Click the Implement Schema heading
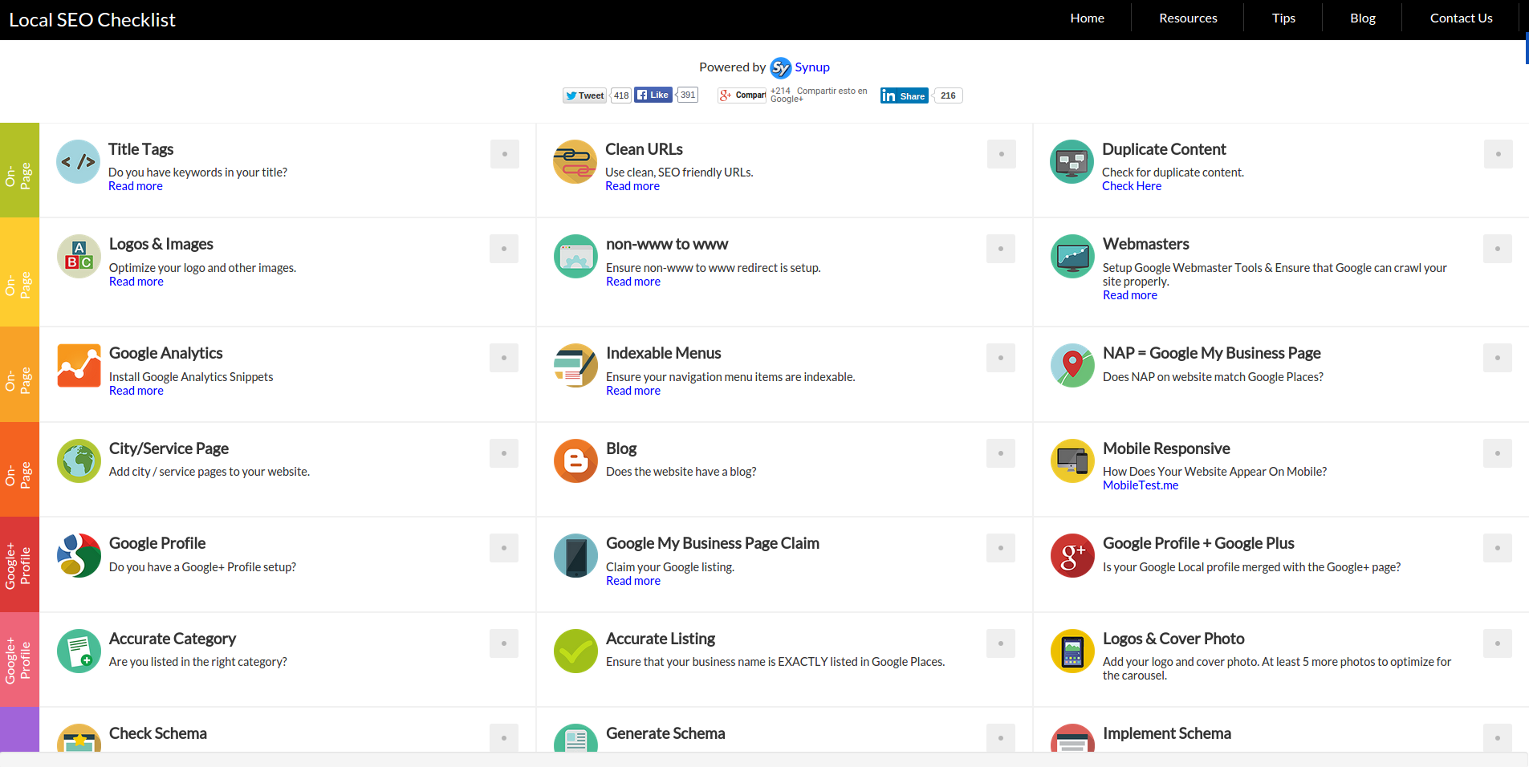 point(1167,733)
